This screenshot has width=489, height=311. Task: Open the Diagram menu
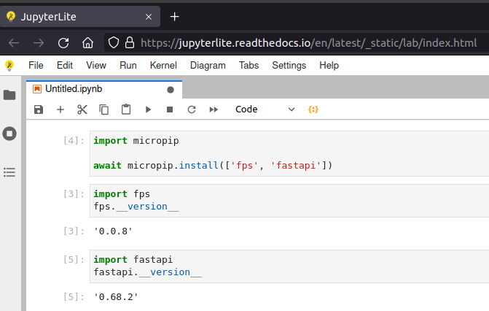coord(208,65)
